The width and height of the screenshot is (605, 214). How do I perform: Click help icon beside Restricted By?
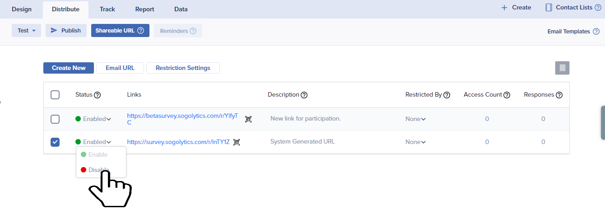coord(447,95)
